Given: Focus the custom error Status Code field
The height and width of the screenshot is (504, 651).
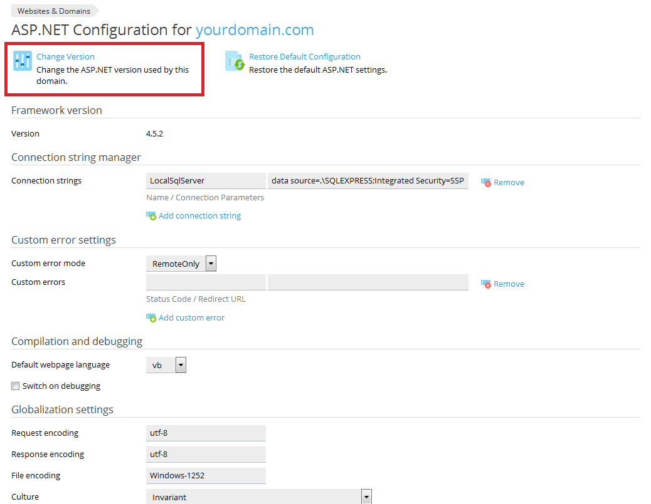Looking at the screenshot, I should [206, 282].
